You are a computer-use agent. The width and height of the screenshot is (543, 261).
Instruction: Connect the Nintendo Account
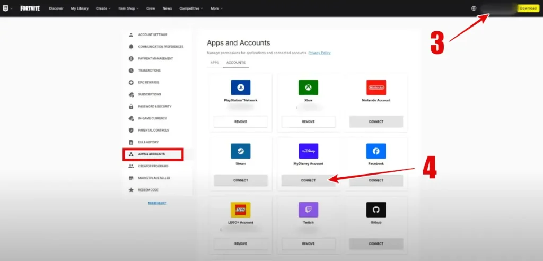[x=376, y=121]
